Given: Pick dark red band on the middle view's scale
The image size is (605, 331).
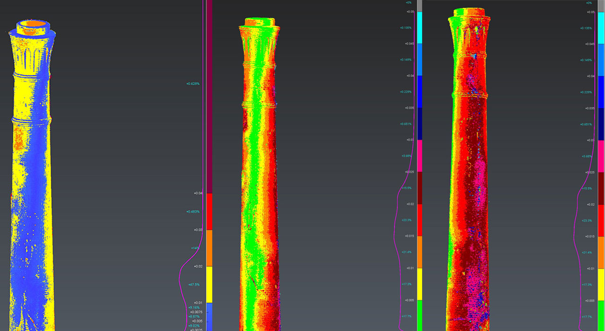Looking at the screenshot, I should pyautogui.click(x=419, y=188).
